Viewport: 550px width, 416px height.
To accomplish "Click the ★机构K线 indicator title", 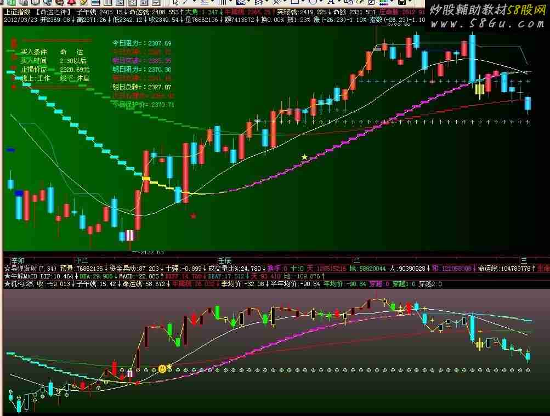I will 19,284.
